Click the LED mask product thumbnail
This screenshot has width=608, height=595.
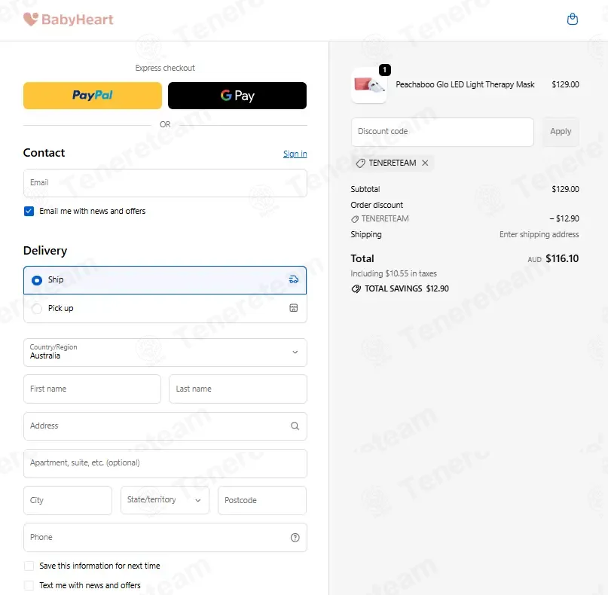pos(368,85)
